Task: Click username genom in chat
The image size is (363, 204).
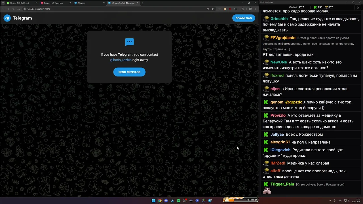Action: click(x=277, y=102)
